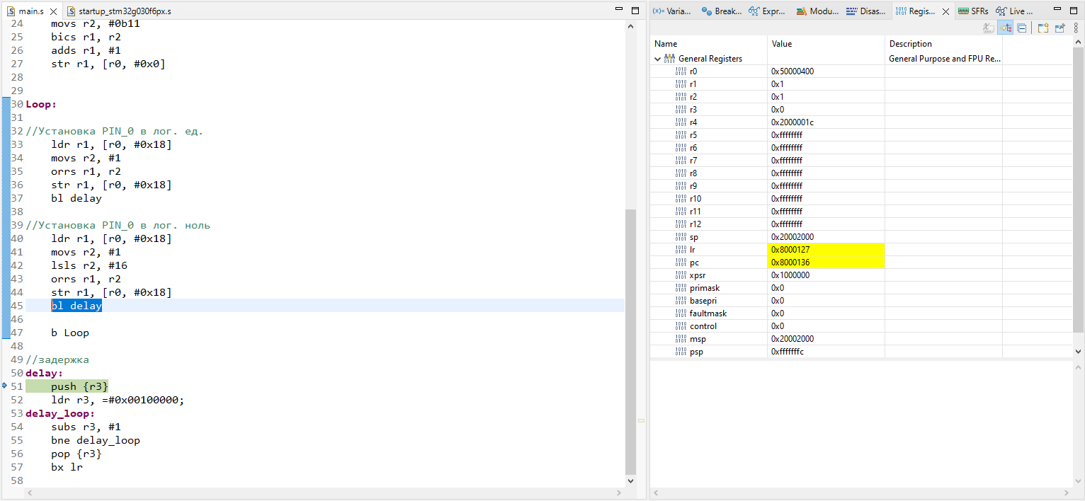
Task: Close the Registers tab
Action: (x=946, y=11)
